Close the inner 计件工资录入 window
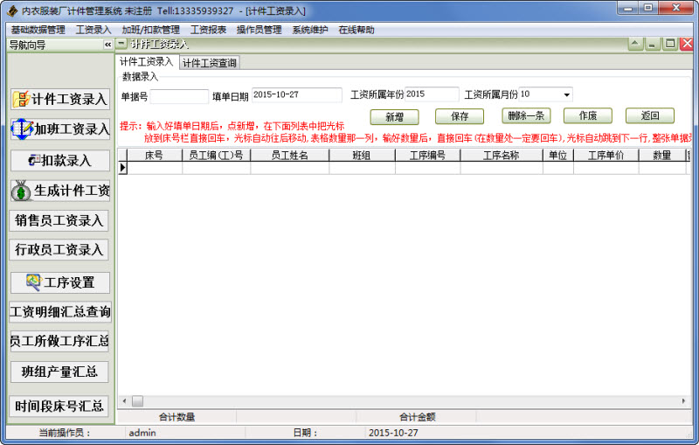This screenshot has width=699, height=445. pos(687,44)
